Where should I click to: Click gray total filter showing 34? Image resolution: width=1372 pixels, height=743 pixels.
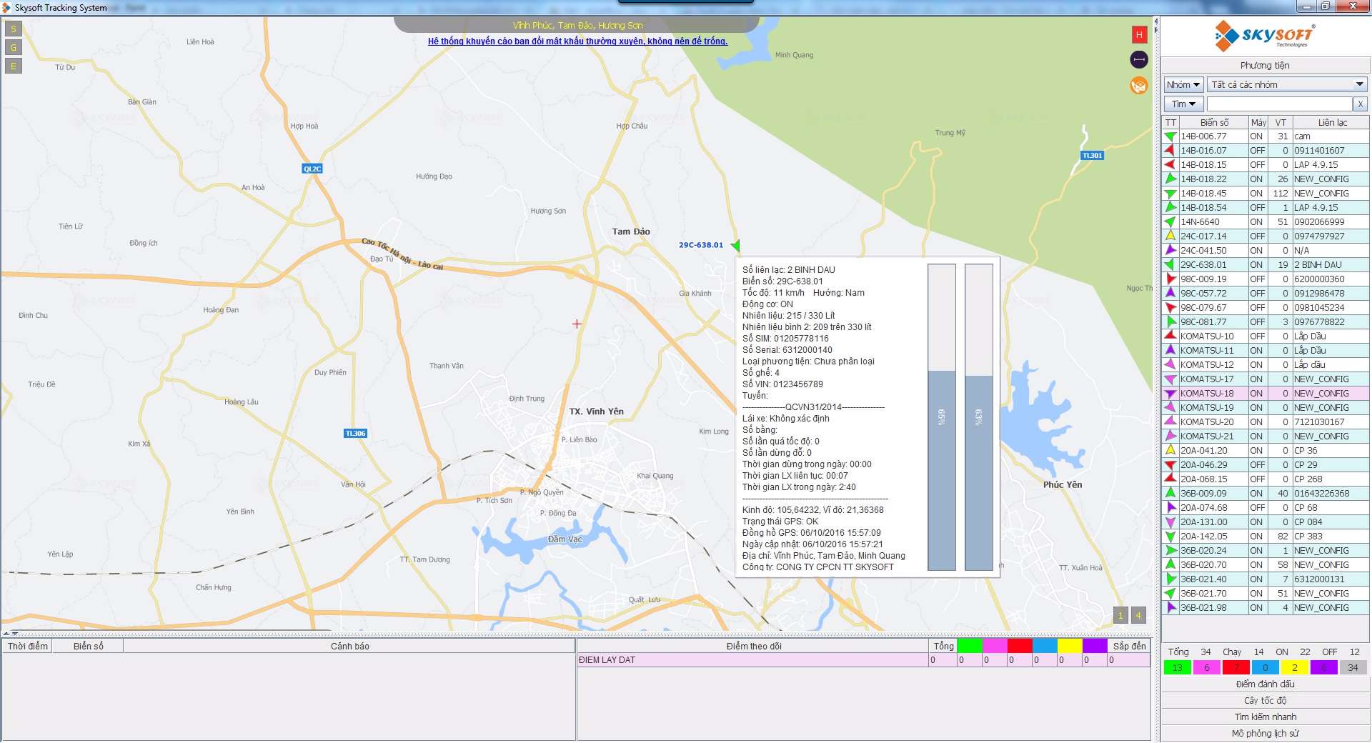tap(1353, 667)
